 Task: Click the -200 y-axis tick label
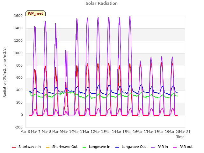(x=19, y=127)
